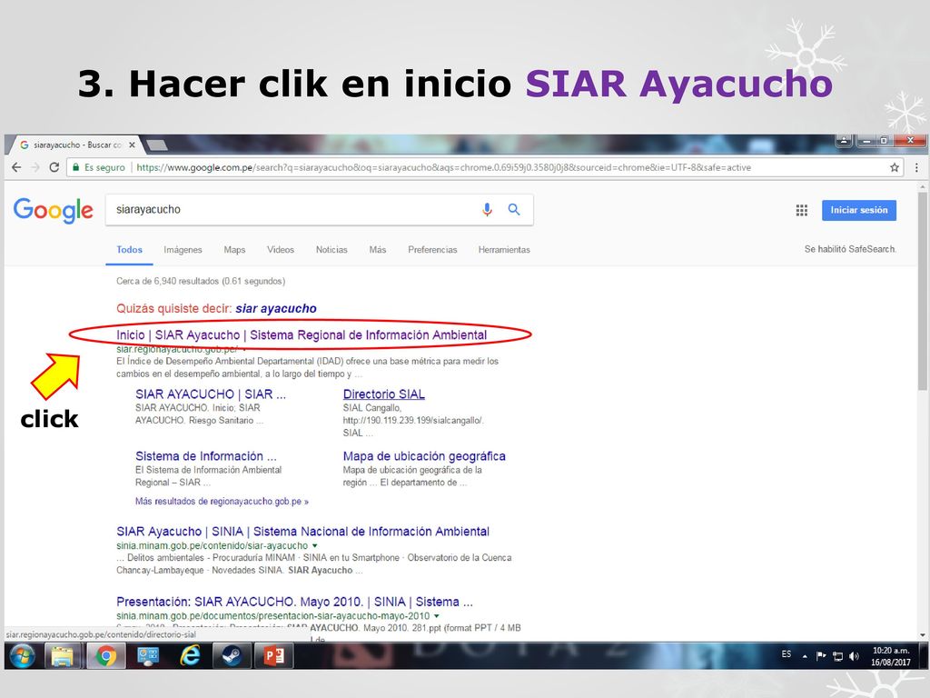Click the Iniciar sesión button
930x698 pixels.
point(859,210)
